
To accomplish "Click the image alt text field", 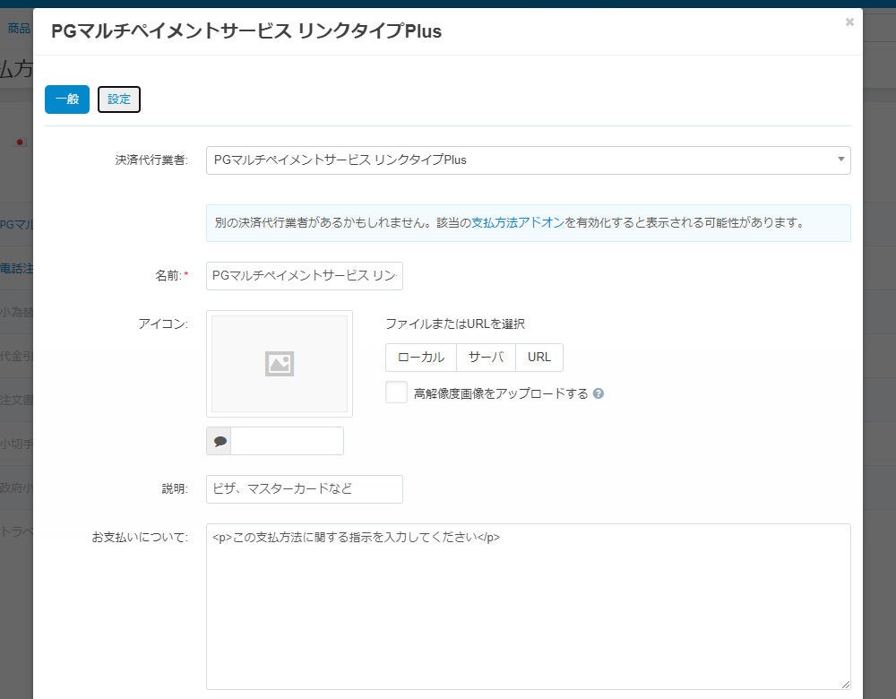I will pyautogui.click(x=287, y=441).
